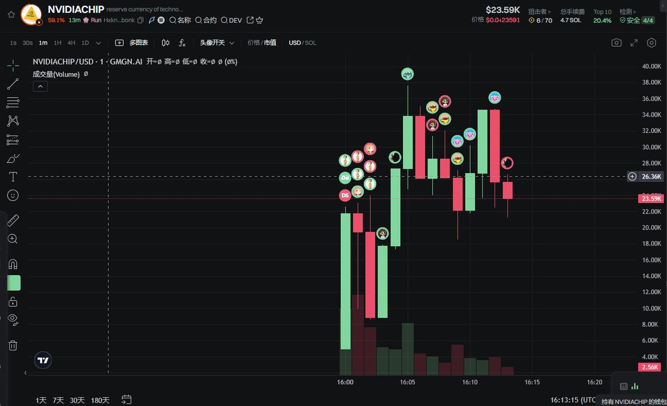Viewport: 667px width, 406px height.
Task: Click the feather icon beside the Solana badge
Action: (x=152, y=20)
